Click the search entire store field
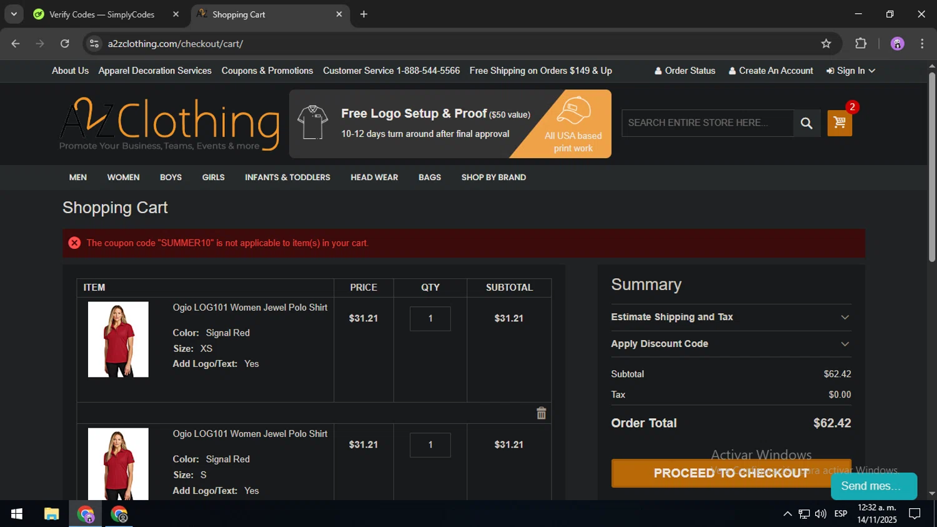 [x=707, y=123]
